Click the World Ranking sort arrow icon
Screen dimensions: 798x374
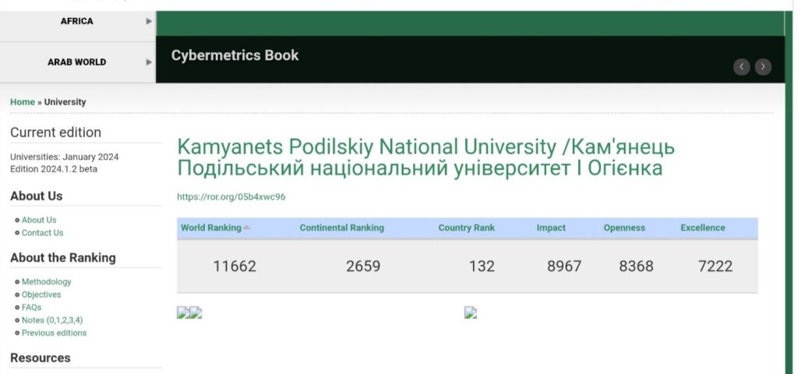click(247, 228)
